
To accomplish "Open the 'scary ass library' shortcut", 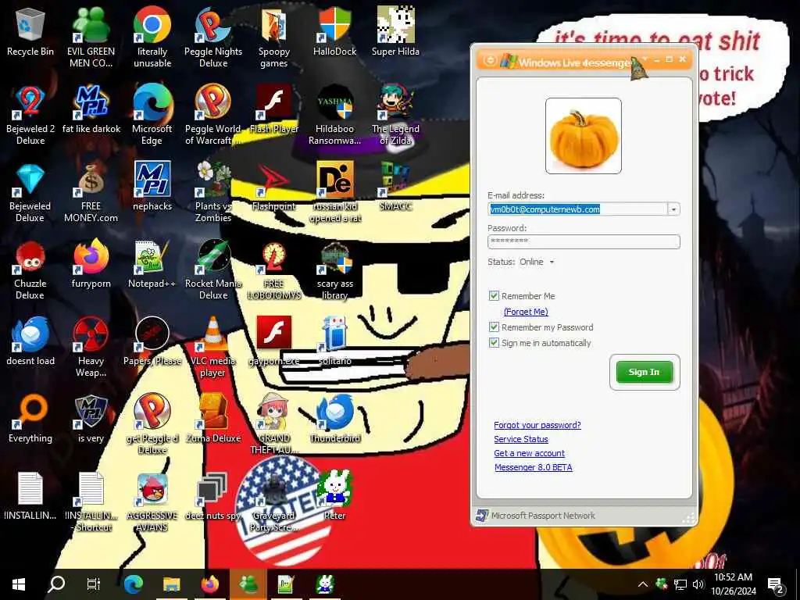I will coord(334,271).
